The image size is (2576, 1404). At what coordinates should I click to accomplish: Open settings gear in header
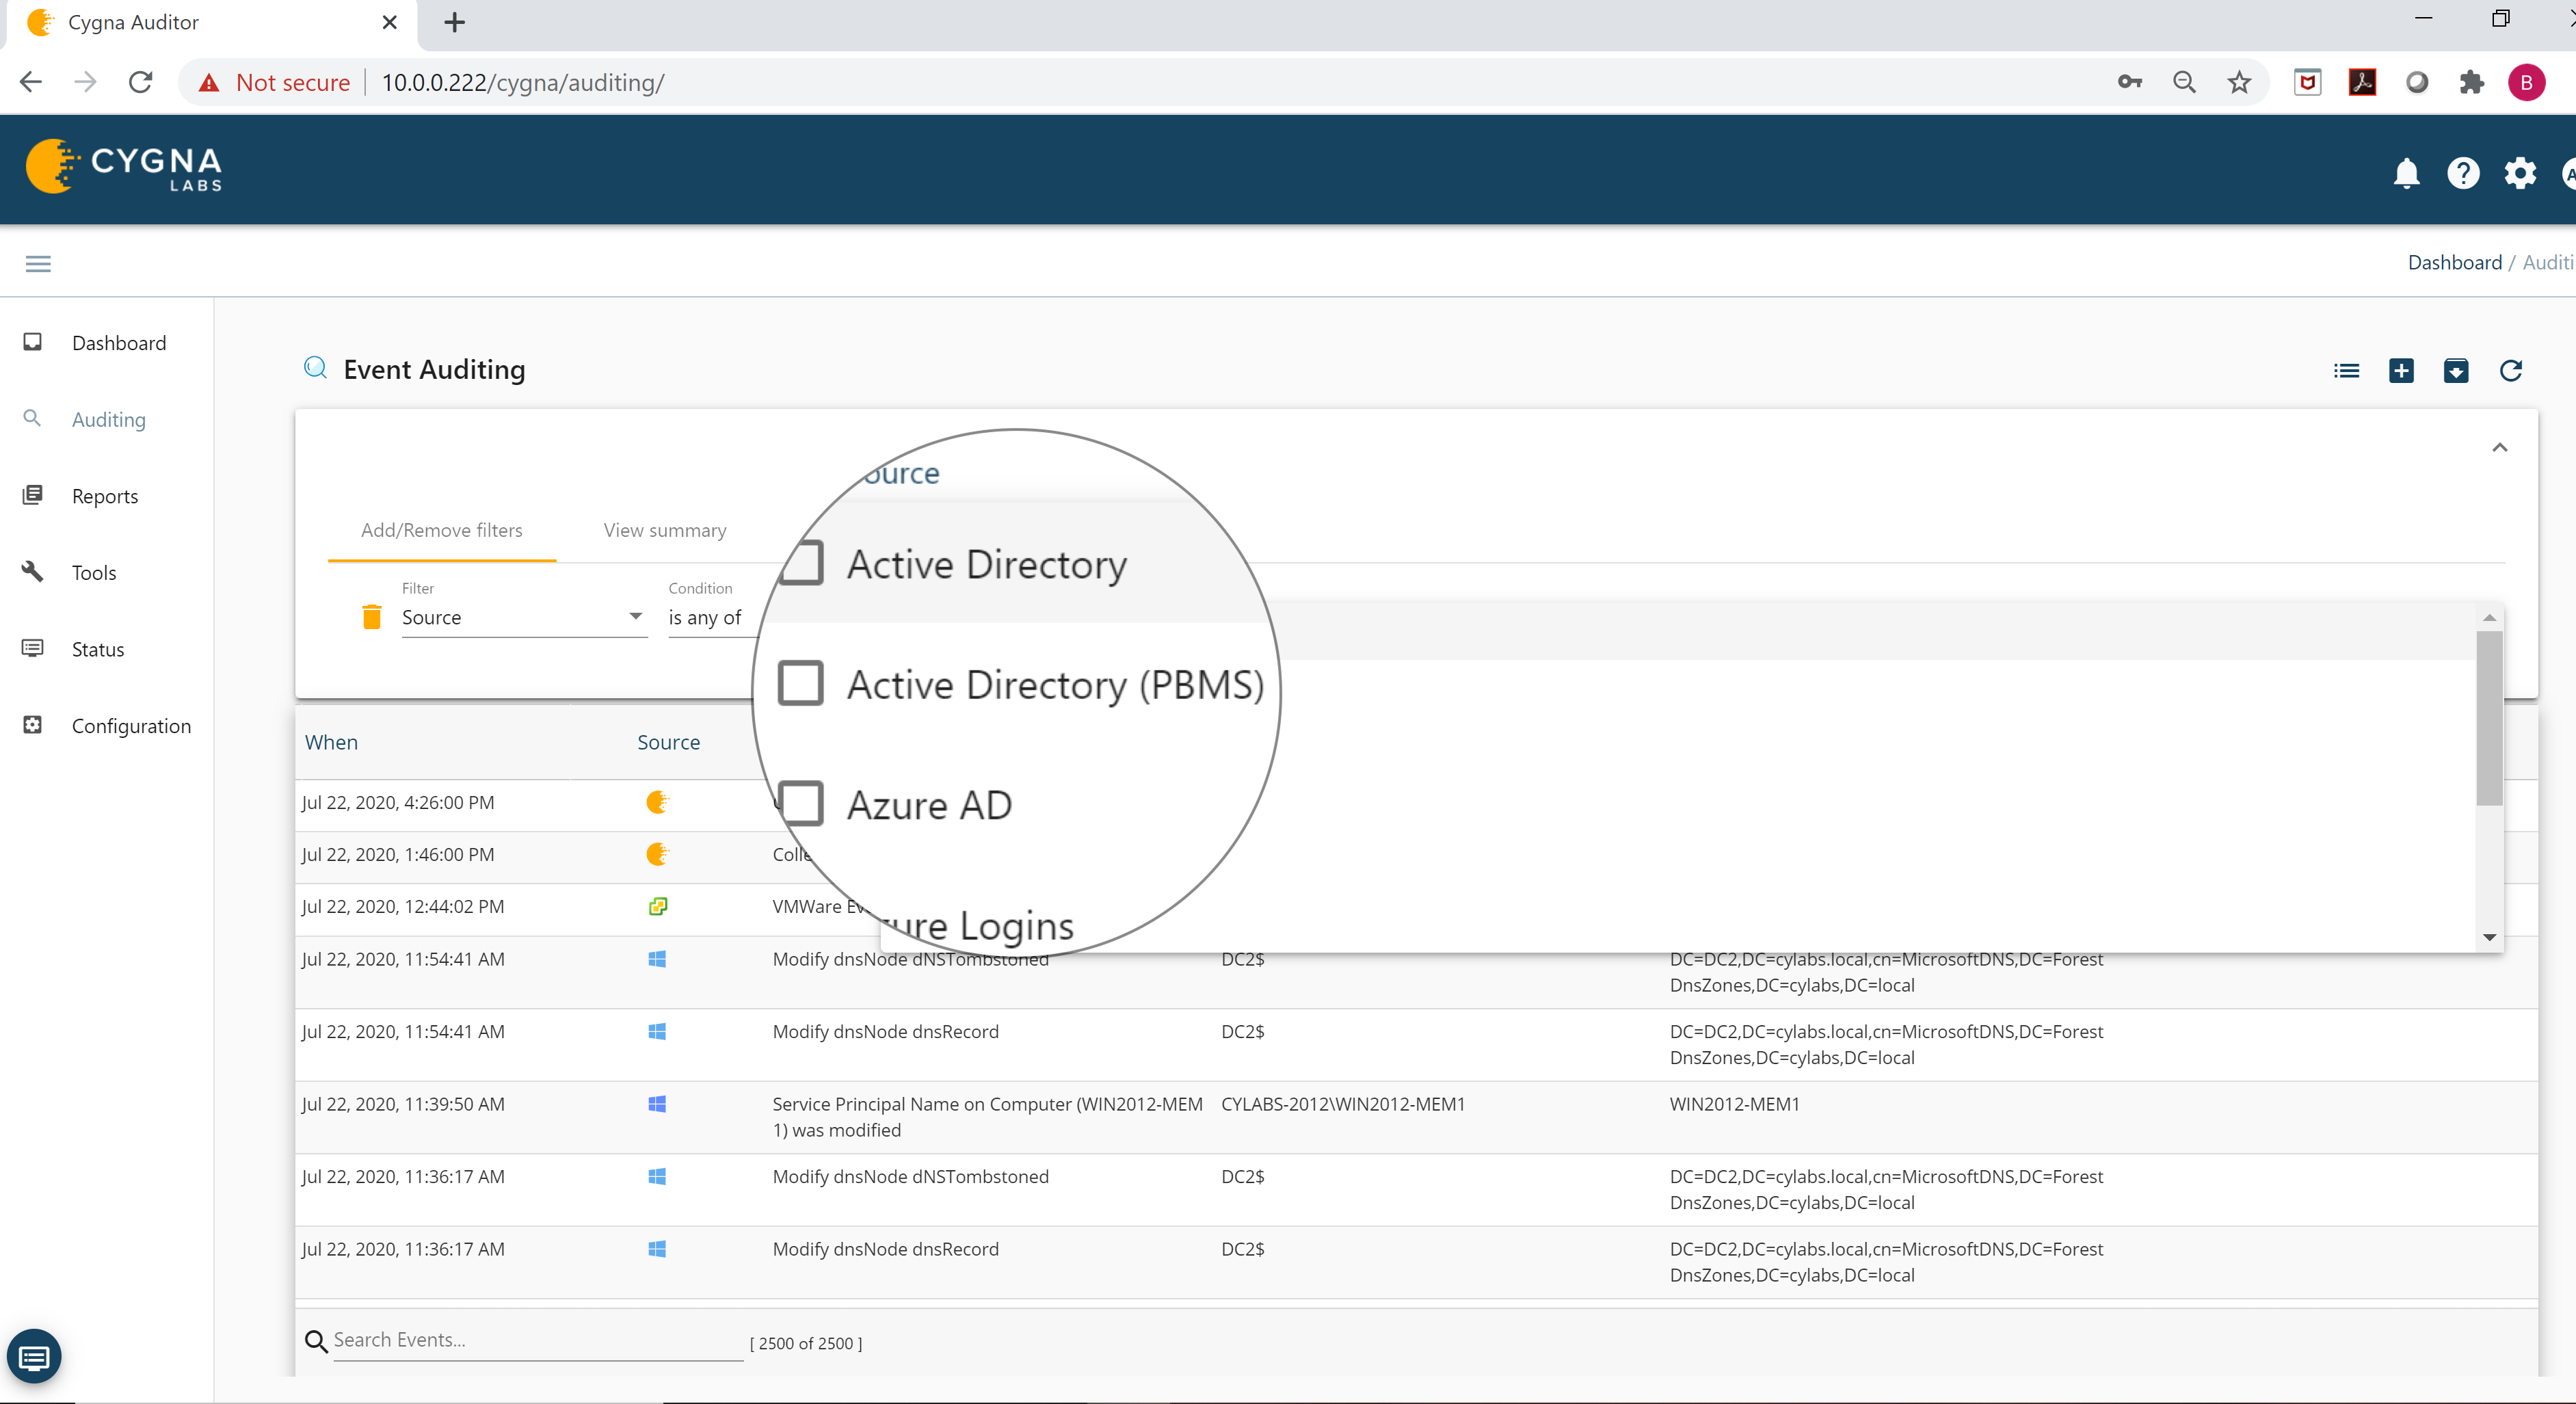[x=2519, y=173]
